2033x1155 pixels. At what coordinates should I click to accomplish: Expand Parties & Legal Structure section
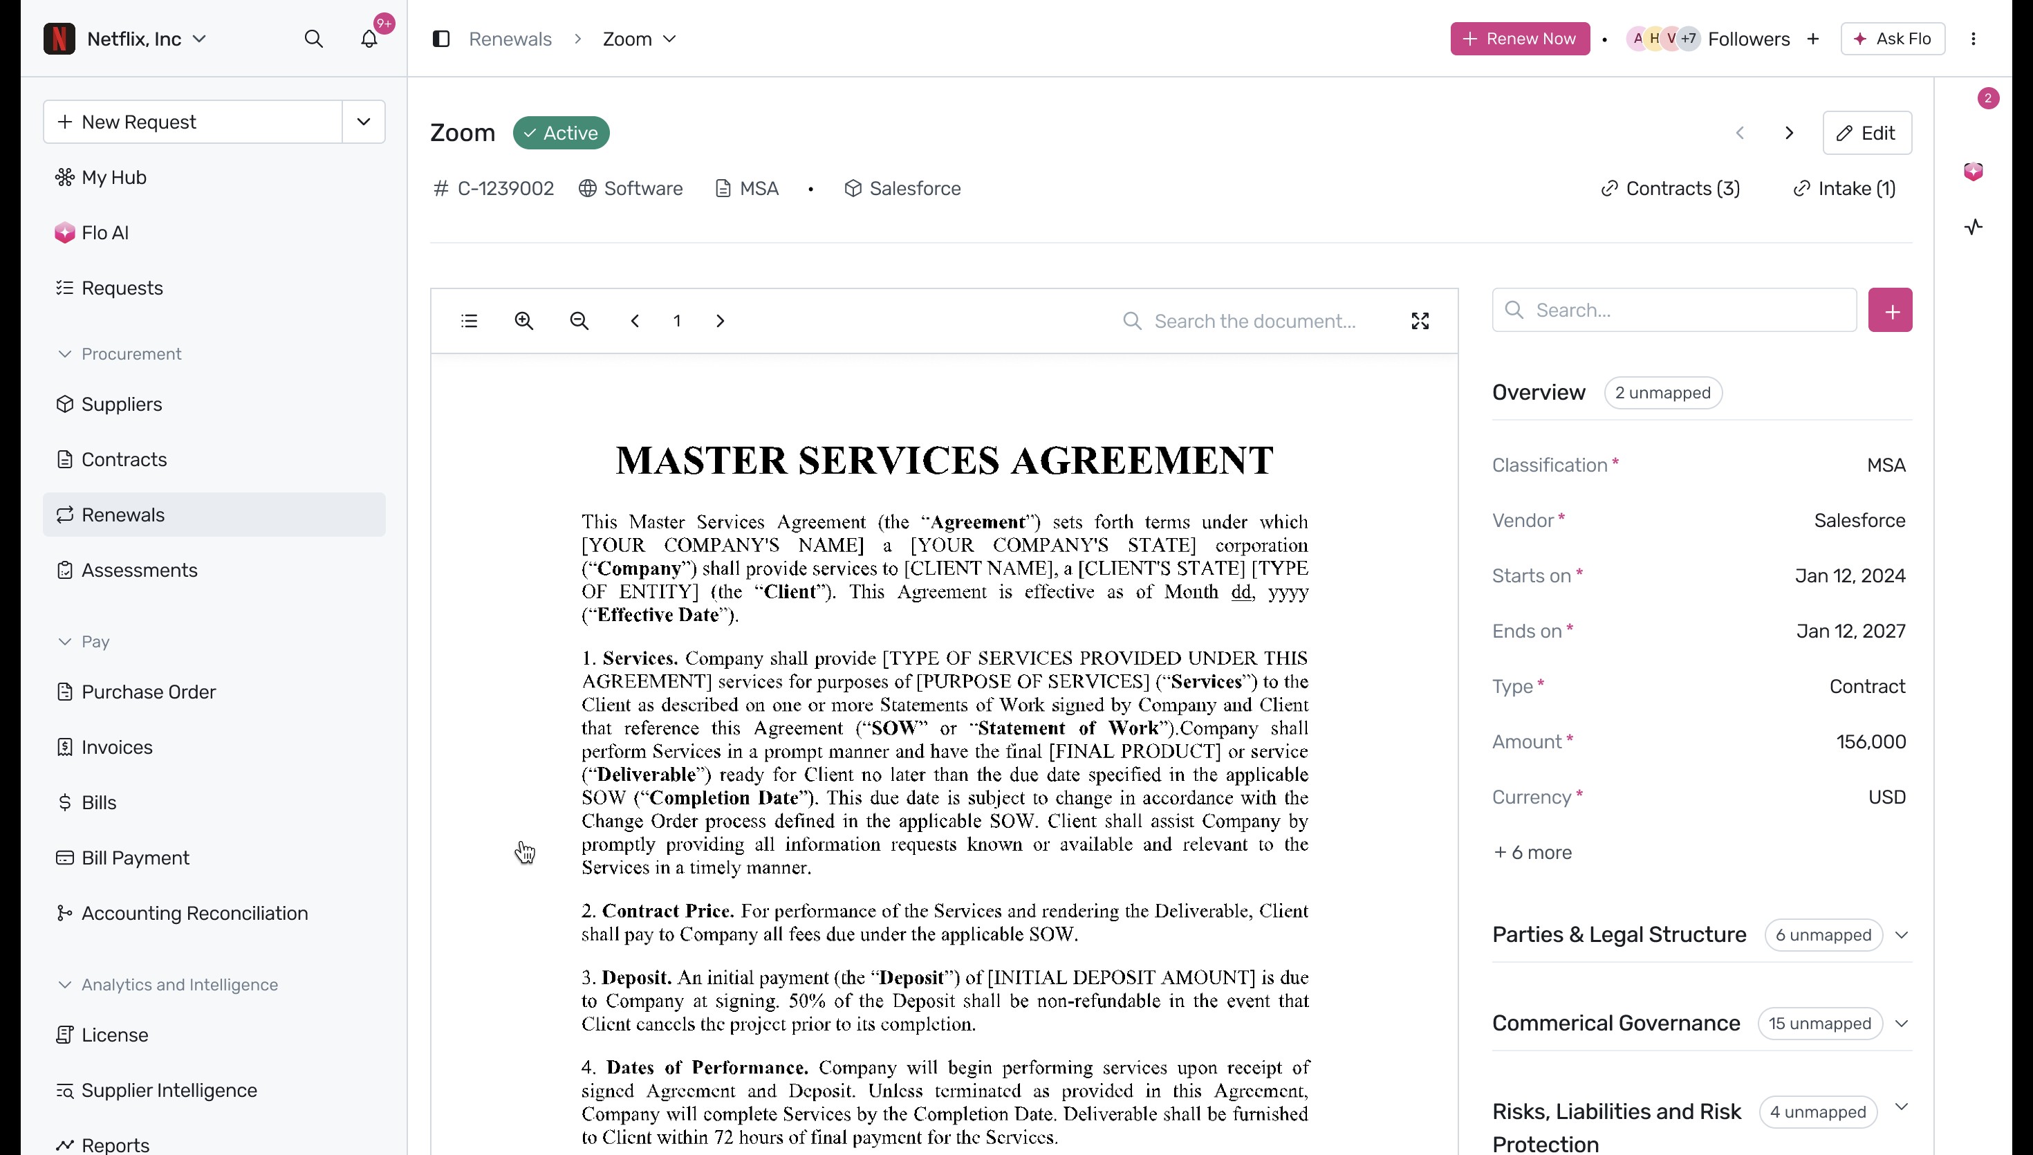1902,935
